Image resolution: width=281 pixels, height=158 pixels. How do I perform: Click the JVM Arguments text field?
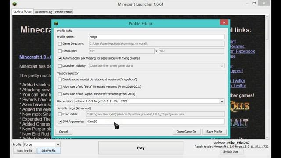[155, 122]
